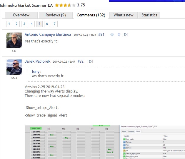185x159 pixels.
Task: Go to comments page 1
Action: click(9, 24)
